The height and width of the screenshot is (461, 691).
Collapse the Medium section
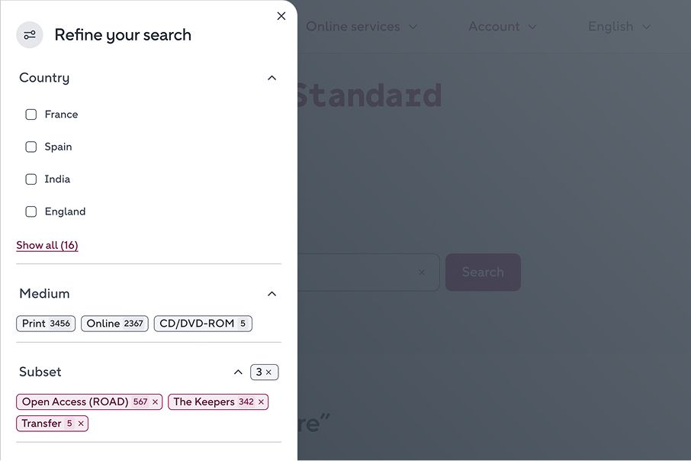pyautogui.click(x=272, y=293)
